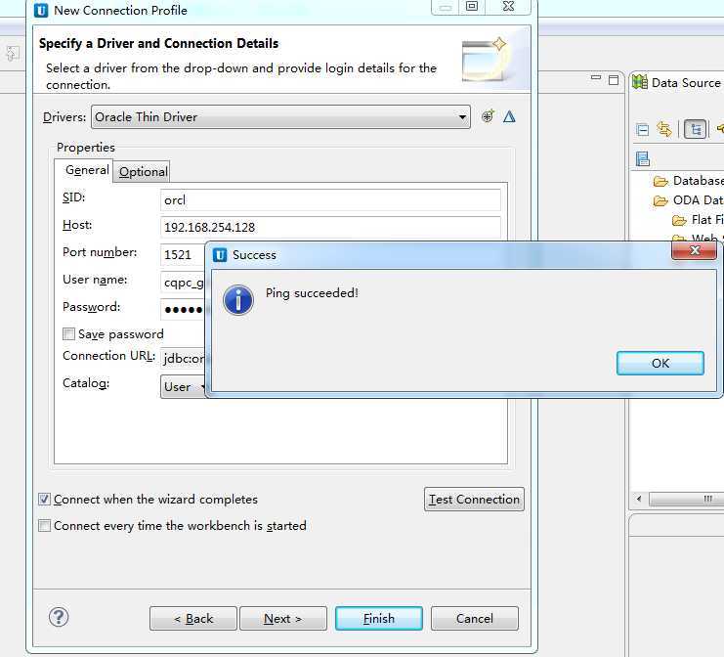Click the Connection URL field
724x657 pixels.
[183, 358]
